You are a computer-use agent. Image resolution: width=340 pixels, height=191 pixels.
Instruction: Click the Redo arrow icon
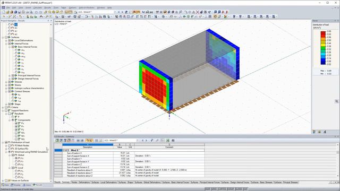[x=40, y=12]
